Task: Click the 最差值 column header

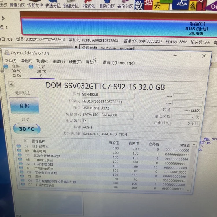Action: coord(134,144)
